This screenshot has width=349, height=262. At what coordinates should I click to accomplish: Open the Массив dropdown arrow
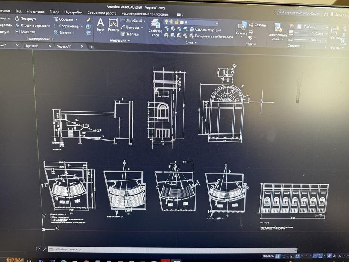(74, 33)
